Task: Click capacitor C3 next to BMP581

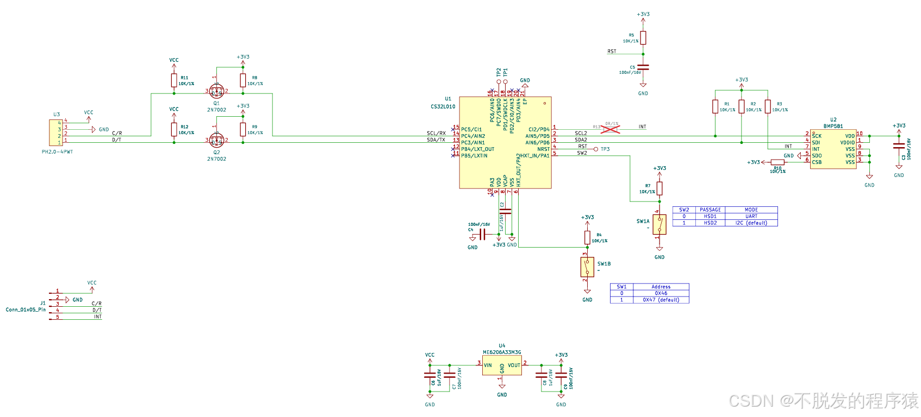Action: (899, 146)
